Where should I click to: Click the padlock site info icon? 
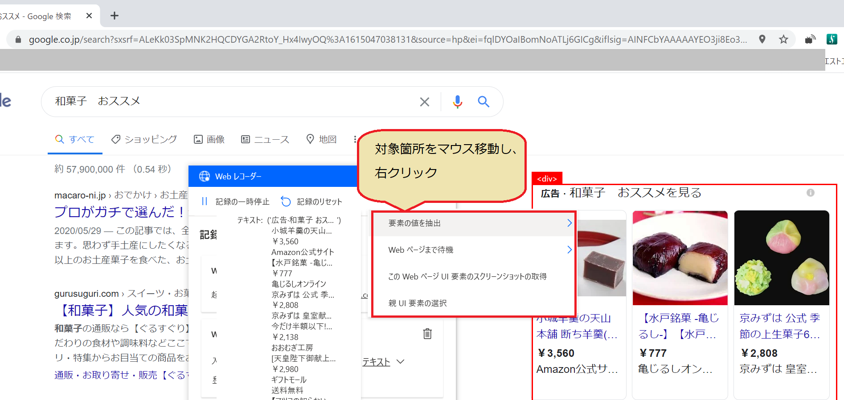point(18,40)
